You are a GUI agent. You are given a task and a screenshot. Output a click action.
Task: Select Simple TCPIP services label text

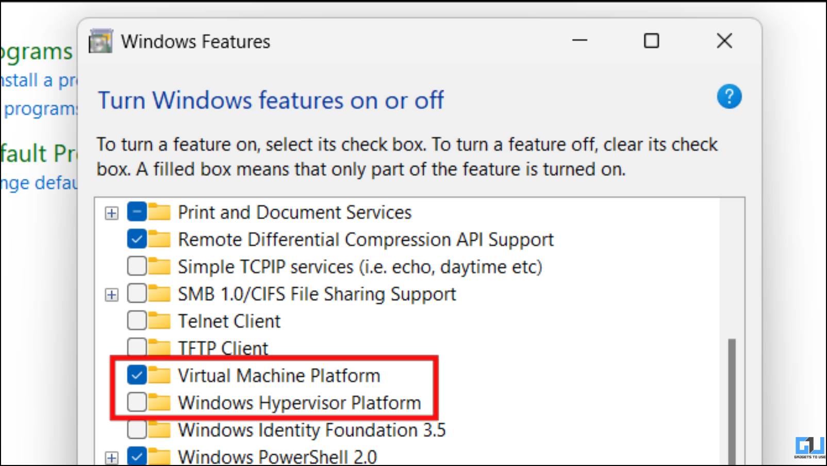click(x=360, y=267)
